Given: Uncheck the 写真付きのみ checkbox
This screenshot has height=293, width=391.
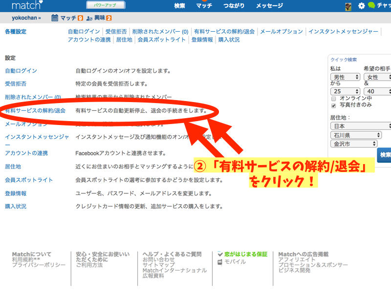Looking at the screenshot, I should (334, 105).
